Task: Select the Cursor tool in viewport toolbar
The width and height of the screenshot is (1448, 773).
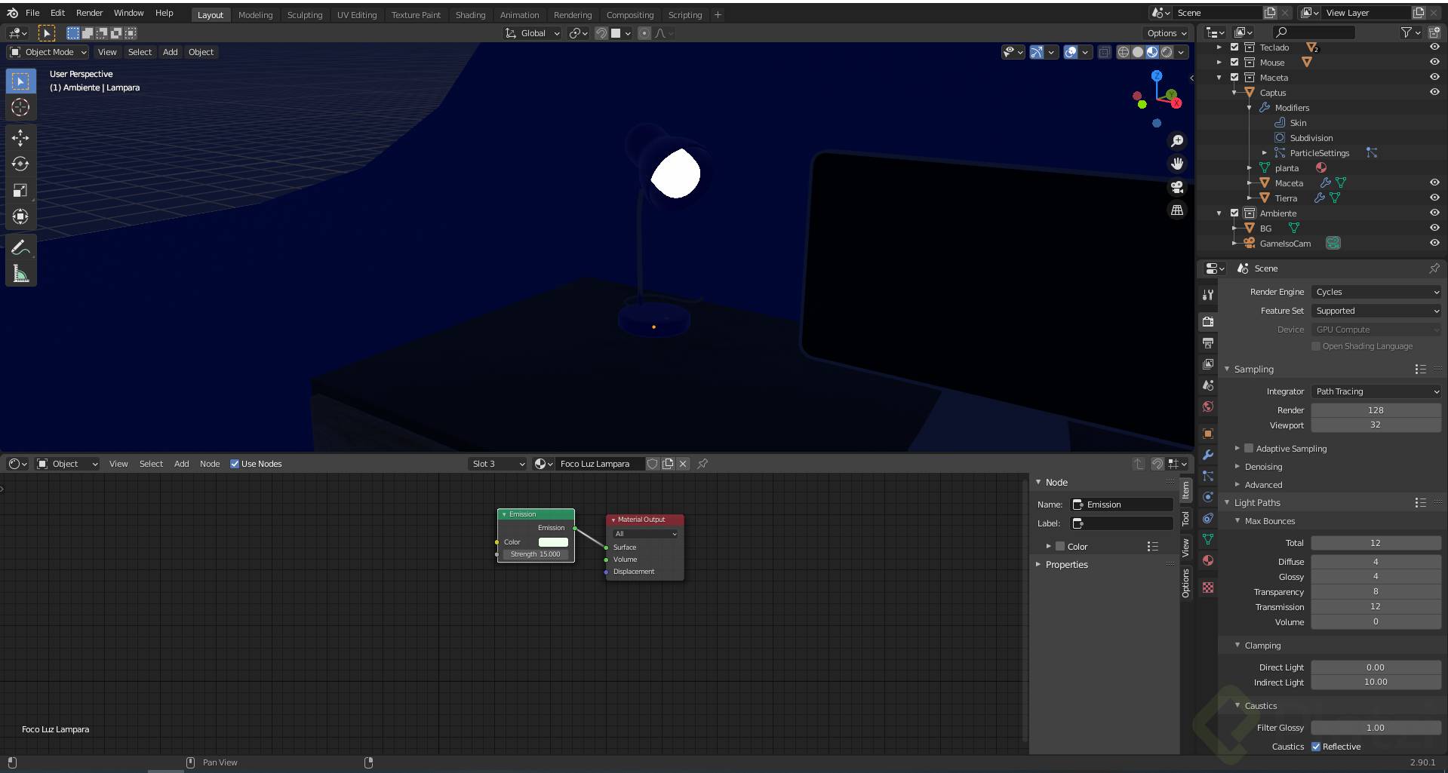Action: pyautogui.click(x=20, y=107)
